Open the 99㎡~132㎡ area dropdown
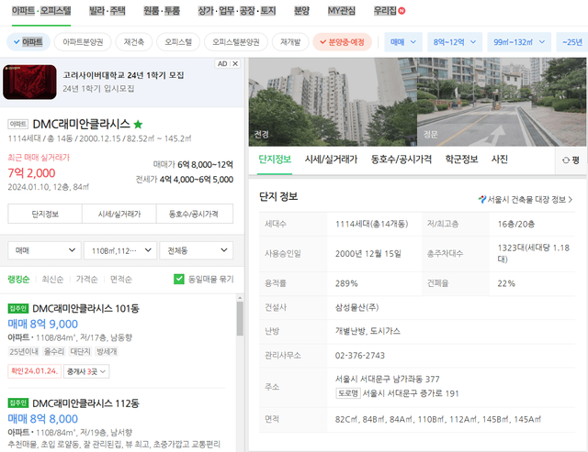Screen dimensions: 588x452 pyautogui.click(x=519, y=42)
